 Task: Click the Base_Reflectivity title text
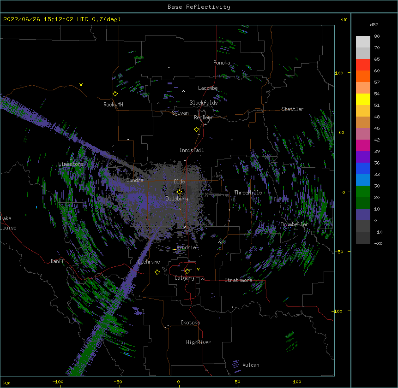[x=199, y=7]
